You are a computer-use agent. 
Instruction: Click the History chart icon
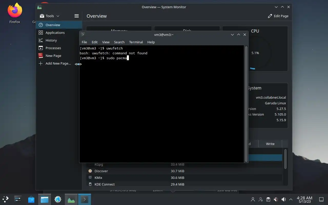[x=40, y=40]
